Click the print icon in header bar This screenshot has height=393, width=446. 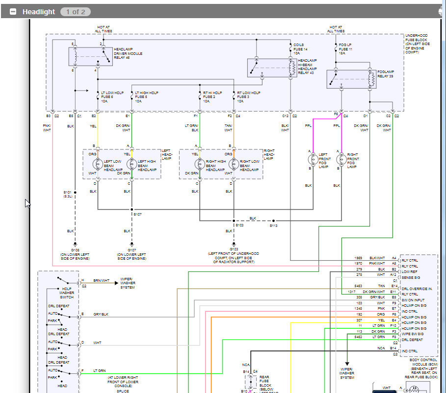[442, 11]
